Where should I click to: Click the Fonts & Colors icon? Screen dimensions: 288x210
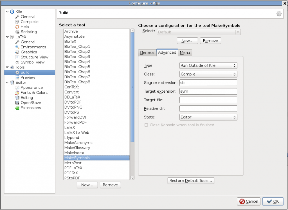(x=17, y=93)
